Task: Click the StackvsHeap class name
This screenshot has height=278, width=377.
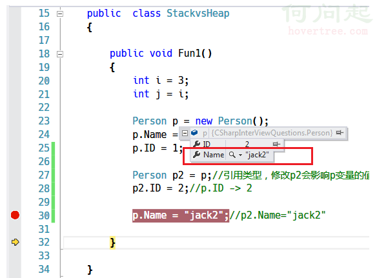Action: [198, 14]
